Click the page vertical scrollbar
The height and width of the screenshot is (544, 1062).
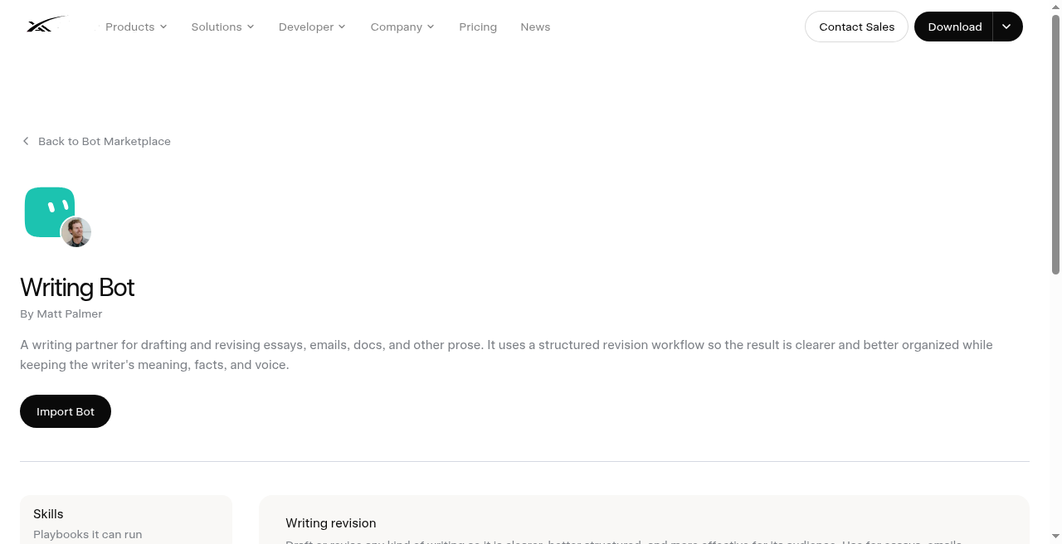[1055, 145]
